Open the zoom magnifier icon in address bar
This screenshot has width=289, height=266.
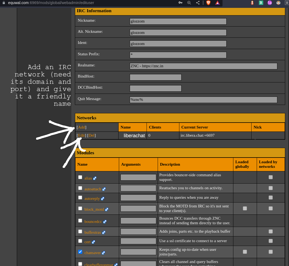[x=189, y=3]
